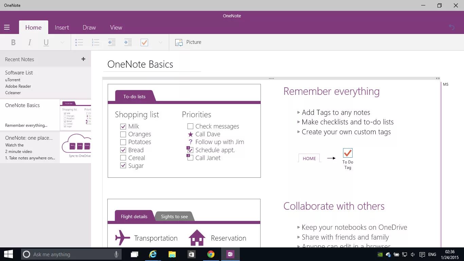Click the container width arrows handle
The image size is (464, 261).
tap(438, 79)
